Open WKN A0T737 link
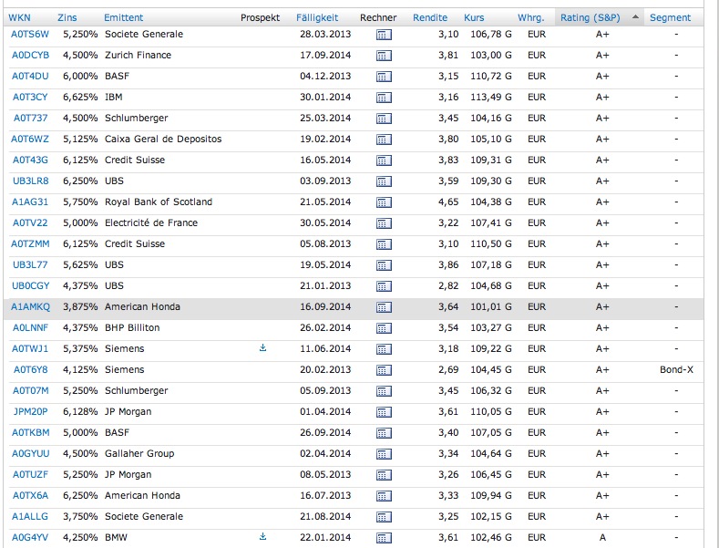The height and width of the screenshot is (548, 719). 30,118
